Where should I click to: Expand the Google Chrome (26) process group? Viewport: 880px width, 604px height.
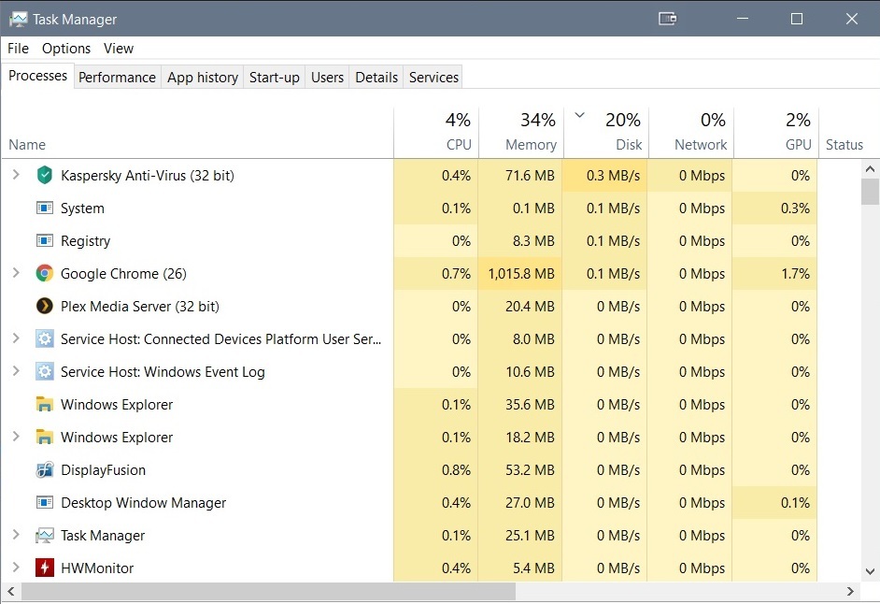(16, 274)
